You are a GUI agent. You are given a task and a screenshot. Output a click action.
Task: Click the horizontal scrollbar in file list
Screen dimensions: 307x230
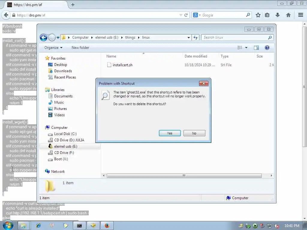pos(184,175)
